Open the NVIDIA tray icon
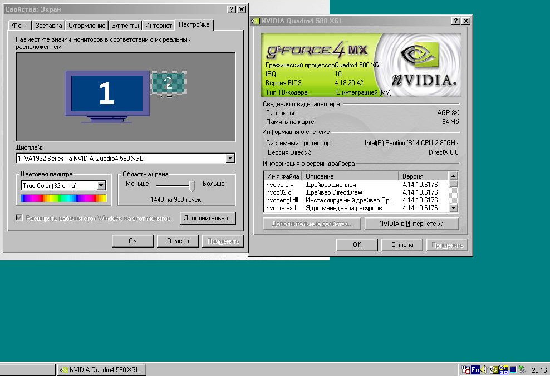The height and width of the screenshot is (376, 550). (494, 370)
